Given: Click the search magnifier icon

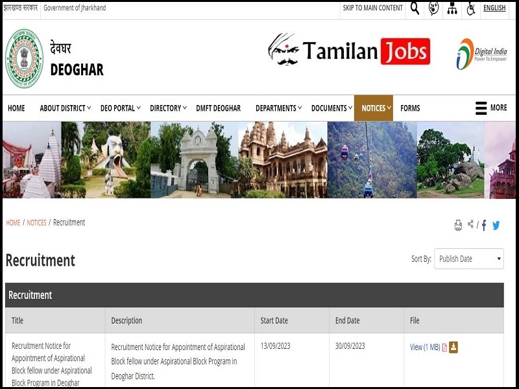Looking at the screenshot, I should click(415, 8).
